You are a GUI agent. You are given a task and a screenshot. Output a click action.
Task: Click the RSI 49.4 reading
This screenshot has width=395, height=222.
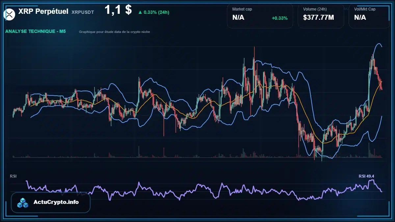click(x=366, y=176)
